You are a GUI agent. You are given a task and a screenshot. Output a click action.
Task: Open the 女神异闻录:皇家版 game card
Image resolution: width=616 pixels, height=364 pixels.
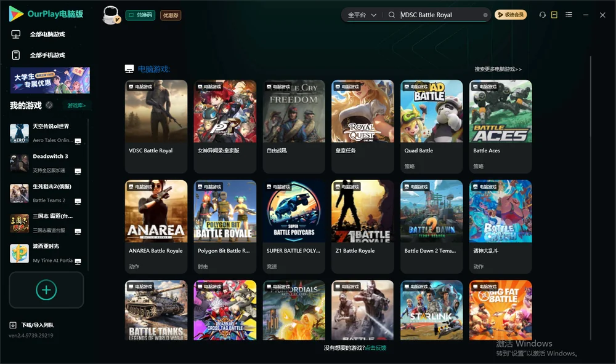pyautogui.click(x=225, y=126)
